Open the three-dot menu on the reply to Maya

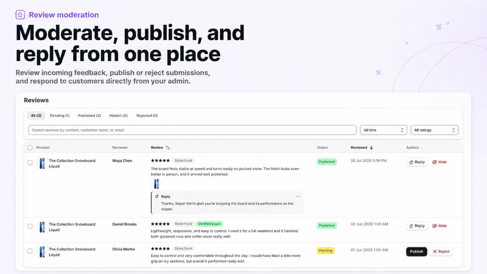(x=298, y=196)
